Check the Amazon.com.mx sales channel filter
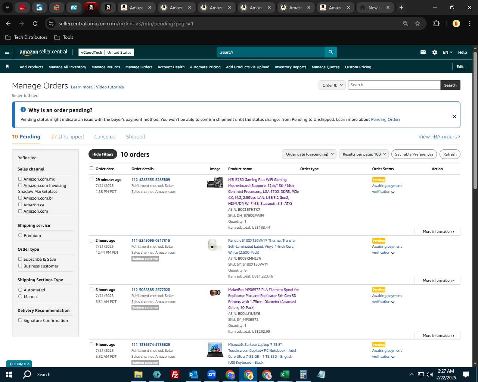 (20, 179)
